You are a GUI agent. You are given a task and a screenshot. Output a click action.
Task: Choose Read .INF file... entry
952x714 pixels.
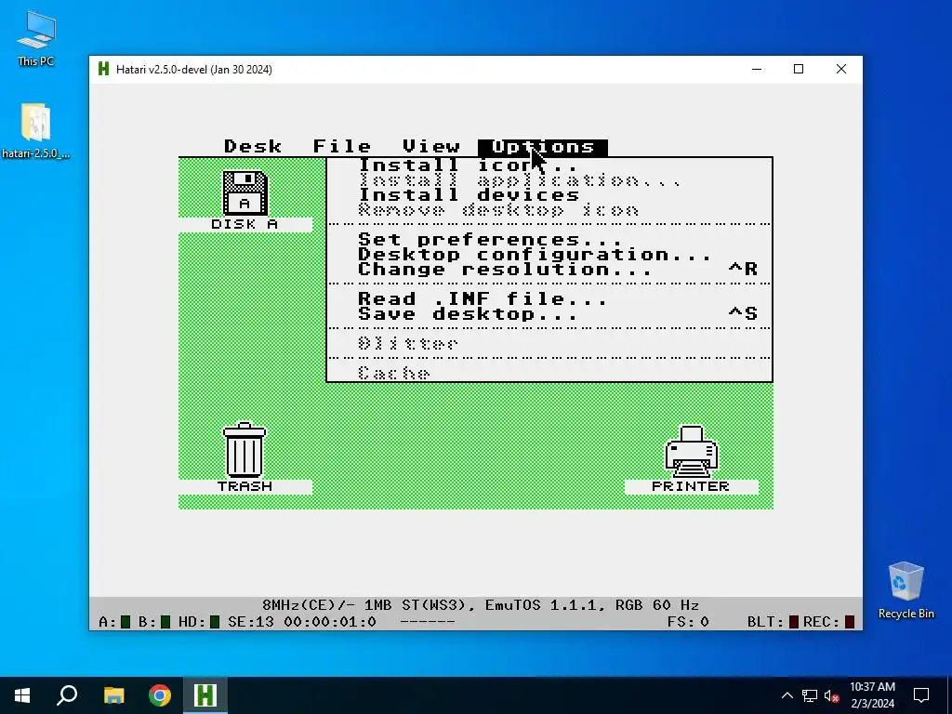549,298
